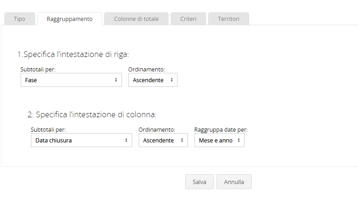Image resolution: width=358 pixels, height=213 pixels.
Task: Open the Data chiusura subtotals dropdown
Action: tap(81, 140)
